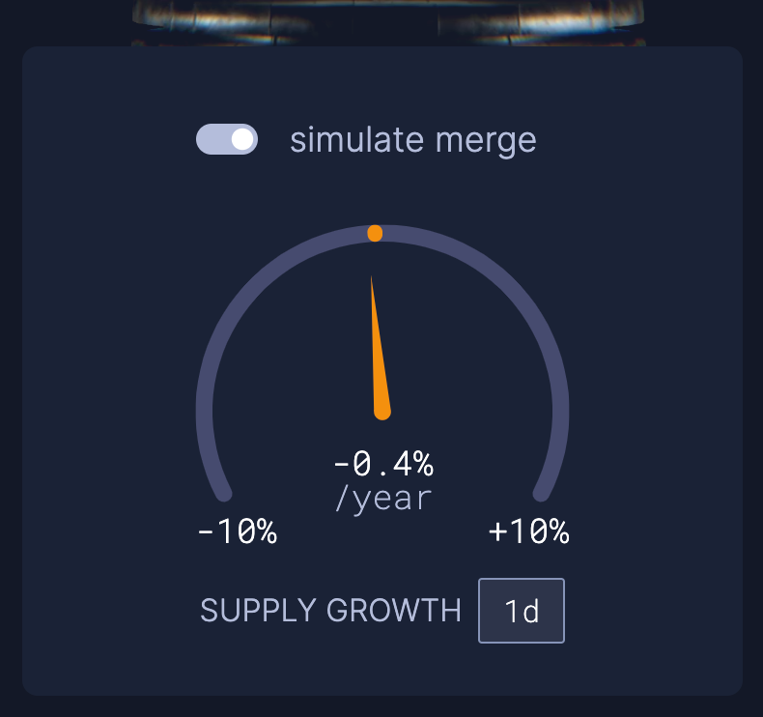Screen dimensions: 763x717
Task: Click the orange gauge needle
Action: 377,358
